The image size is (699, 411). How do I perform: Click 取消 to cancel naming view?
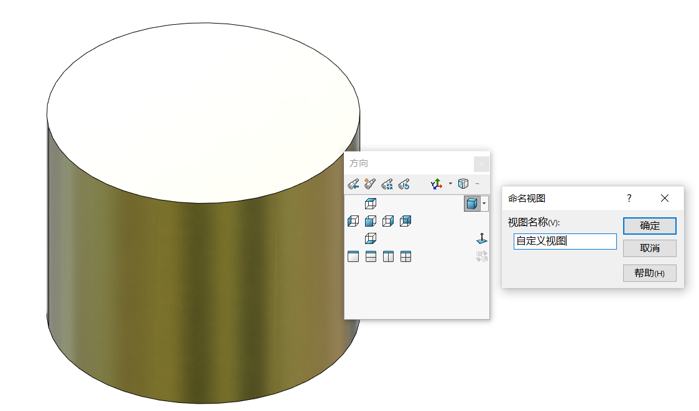click(x=649, y=248)
